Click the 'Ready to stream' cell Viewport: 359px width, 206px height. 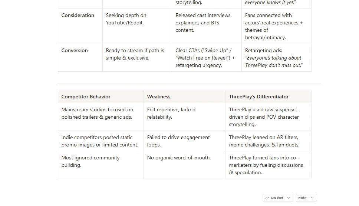(137, 58)
